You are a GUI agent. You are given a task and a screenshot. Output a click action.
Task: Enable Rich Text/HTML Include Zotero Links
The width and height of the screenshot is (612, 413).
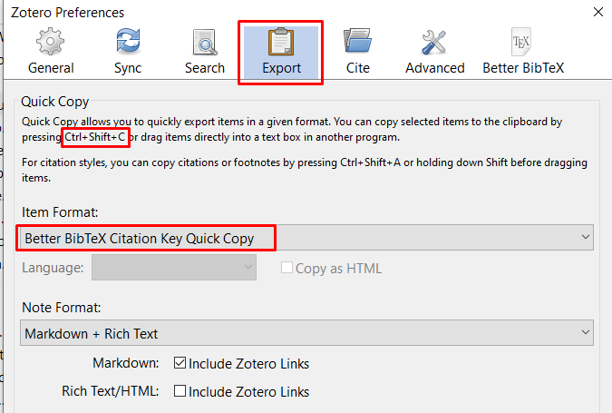[180, 391]
